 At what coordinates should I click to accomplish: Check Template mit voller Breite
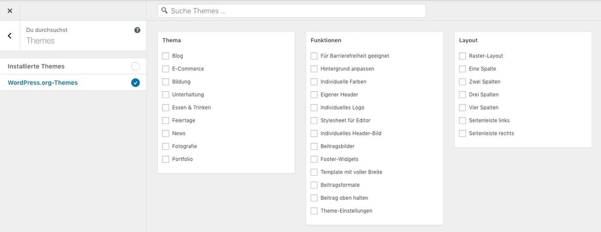pyautogui.click(x=314, y=172)
